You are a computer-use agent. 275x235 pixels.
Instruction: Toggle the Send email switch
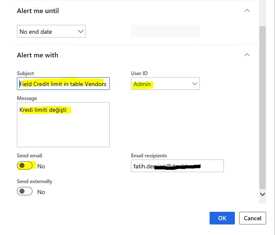click(x=25, y=165)
